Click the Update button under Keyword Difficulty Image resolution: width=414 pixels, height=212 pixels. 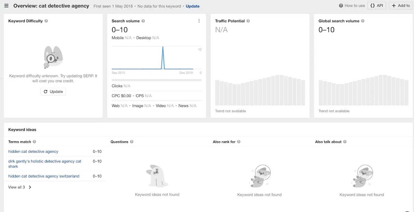[53, 92]
